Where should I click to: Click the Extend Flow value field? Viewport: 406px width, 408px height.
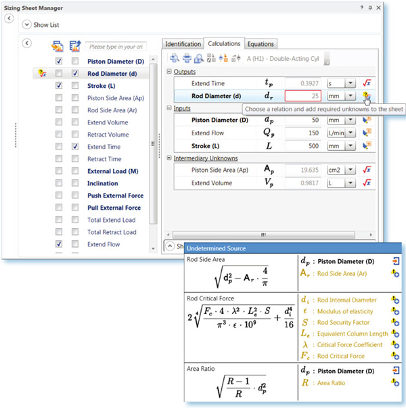pyautogui.click(x=303, y=133)
